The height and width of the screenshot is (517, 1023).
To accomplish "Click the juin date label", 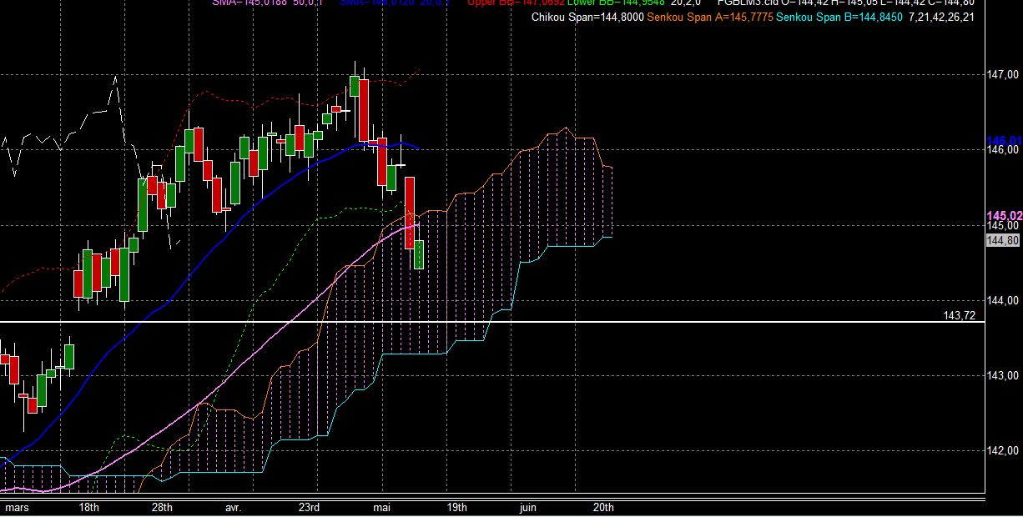I will tap(528, 507).
